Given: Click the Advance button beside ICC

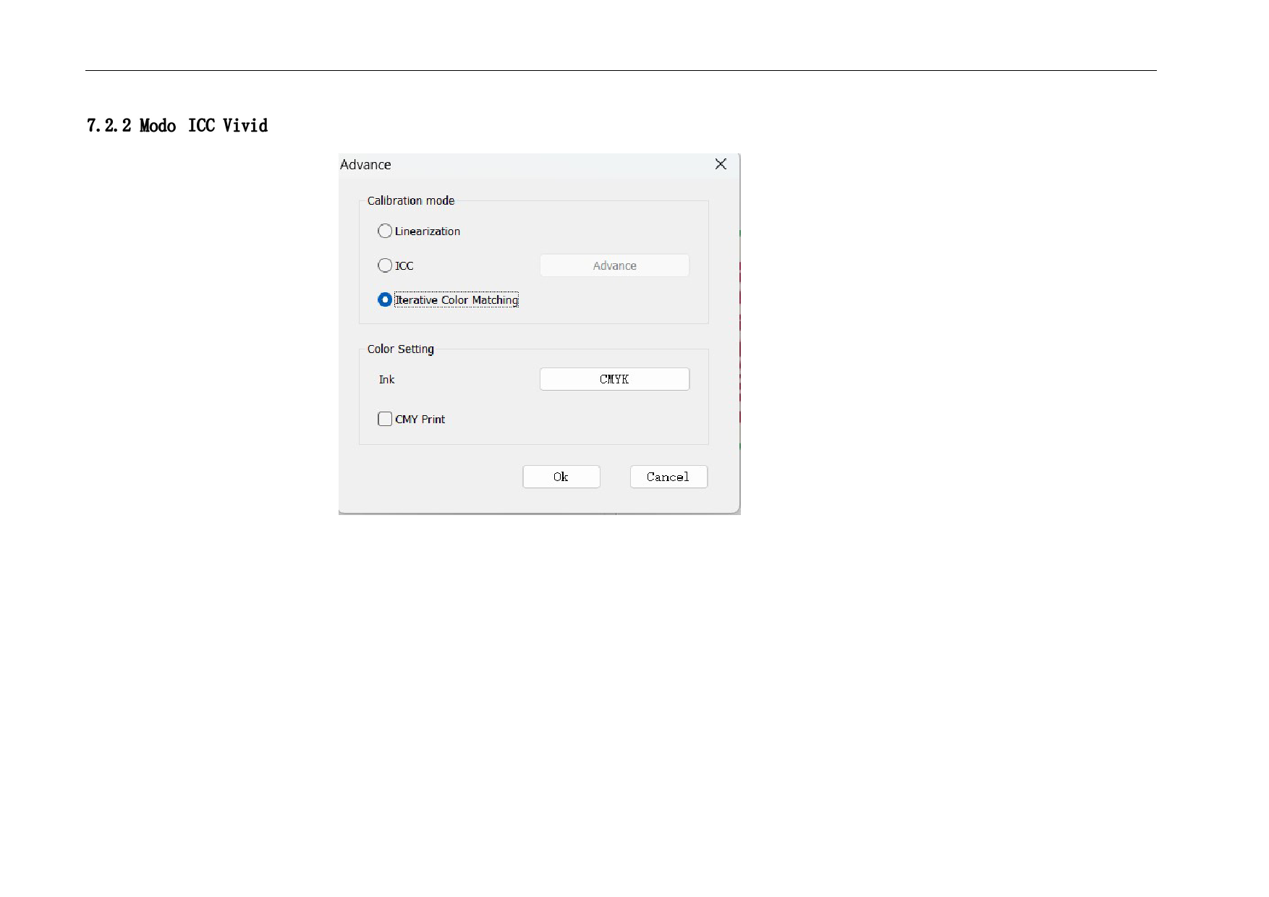Looking at the screenshot, I should point(614,265).
